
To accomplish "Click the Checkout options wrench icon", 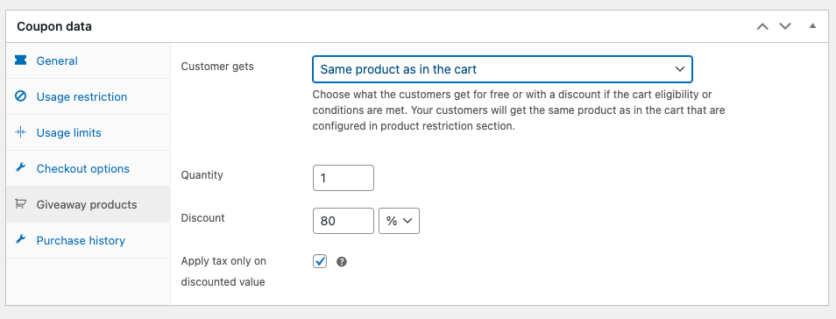I will pos(20,168).
